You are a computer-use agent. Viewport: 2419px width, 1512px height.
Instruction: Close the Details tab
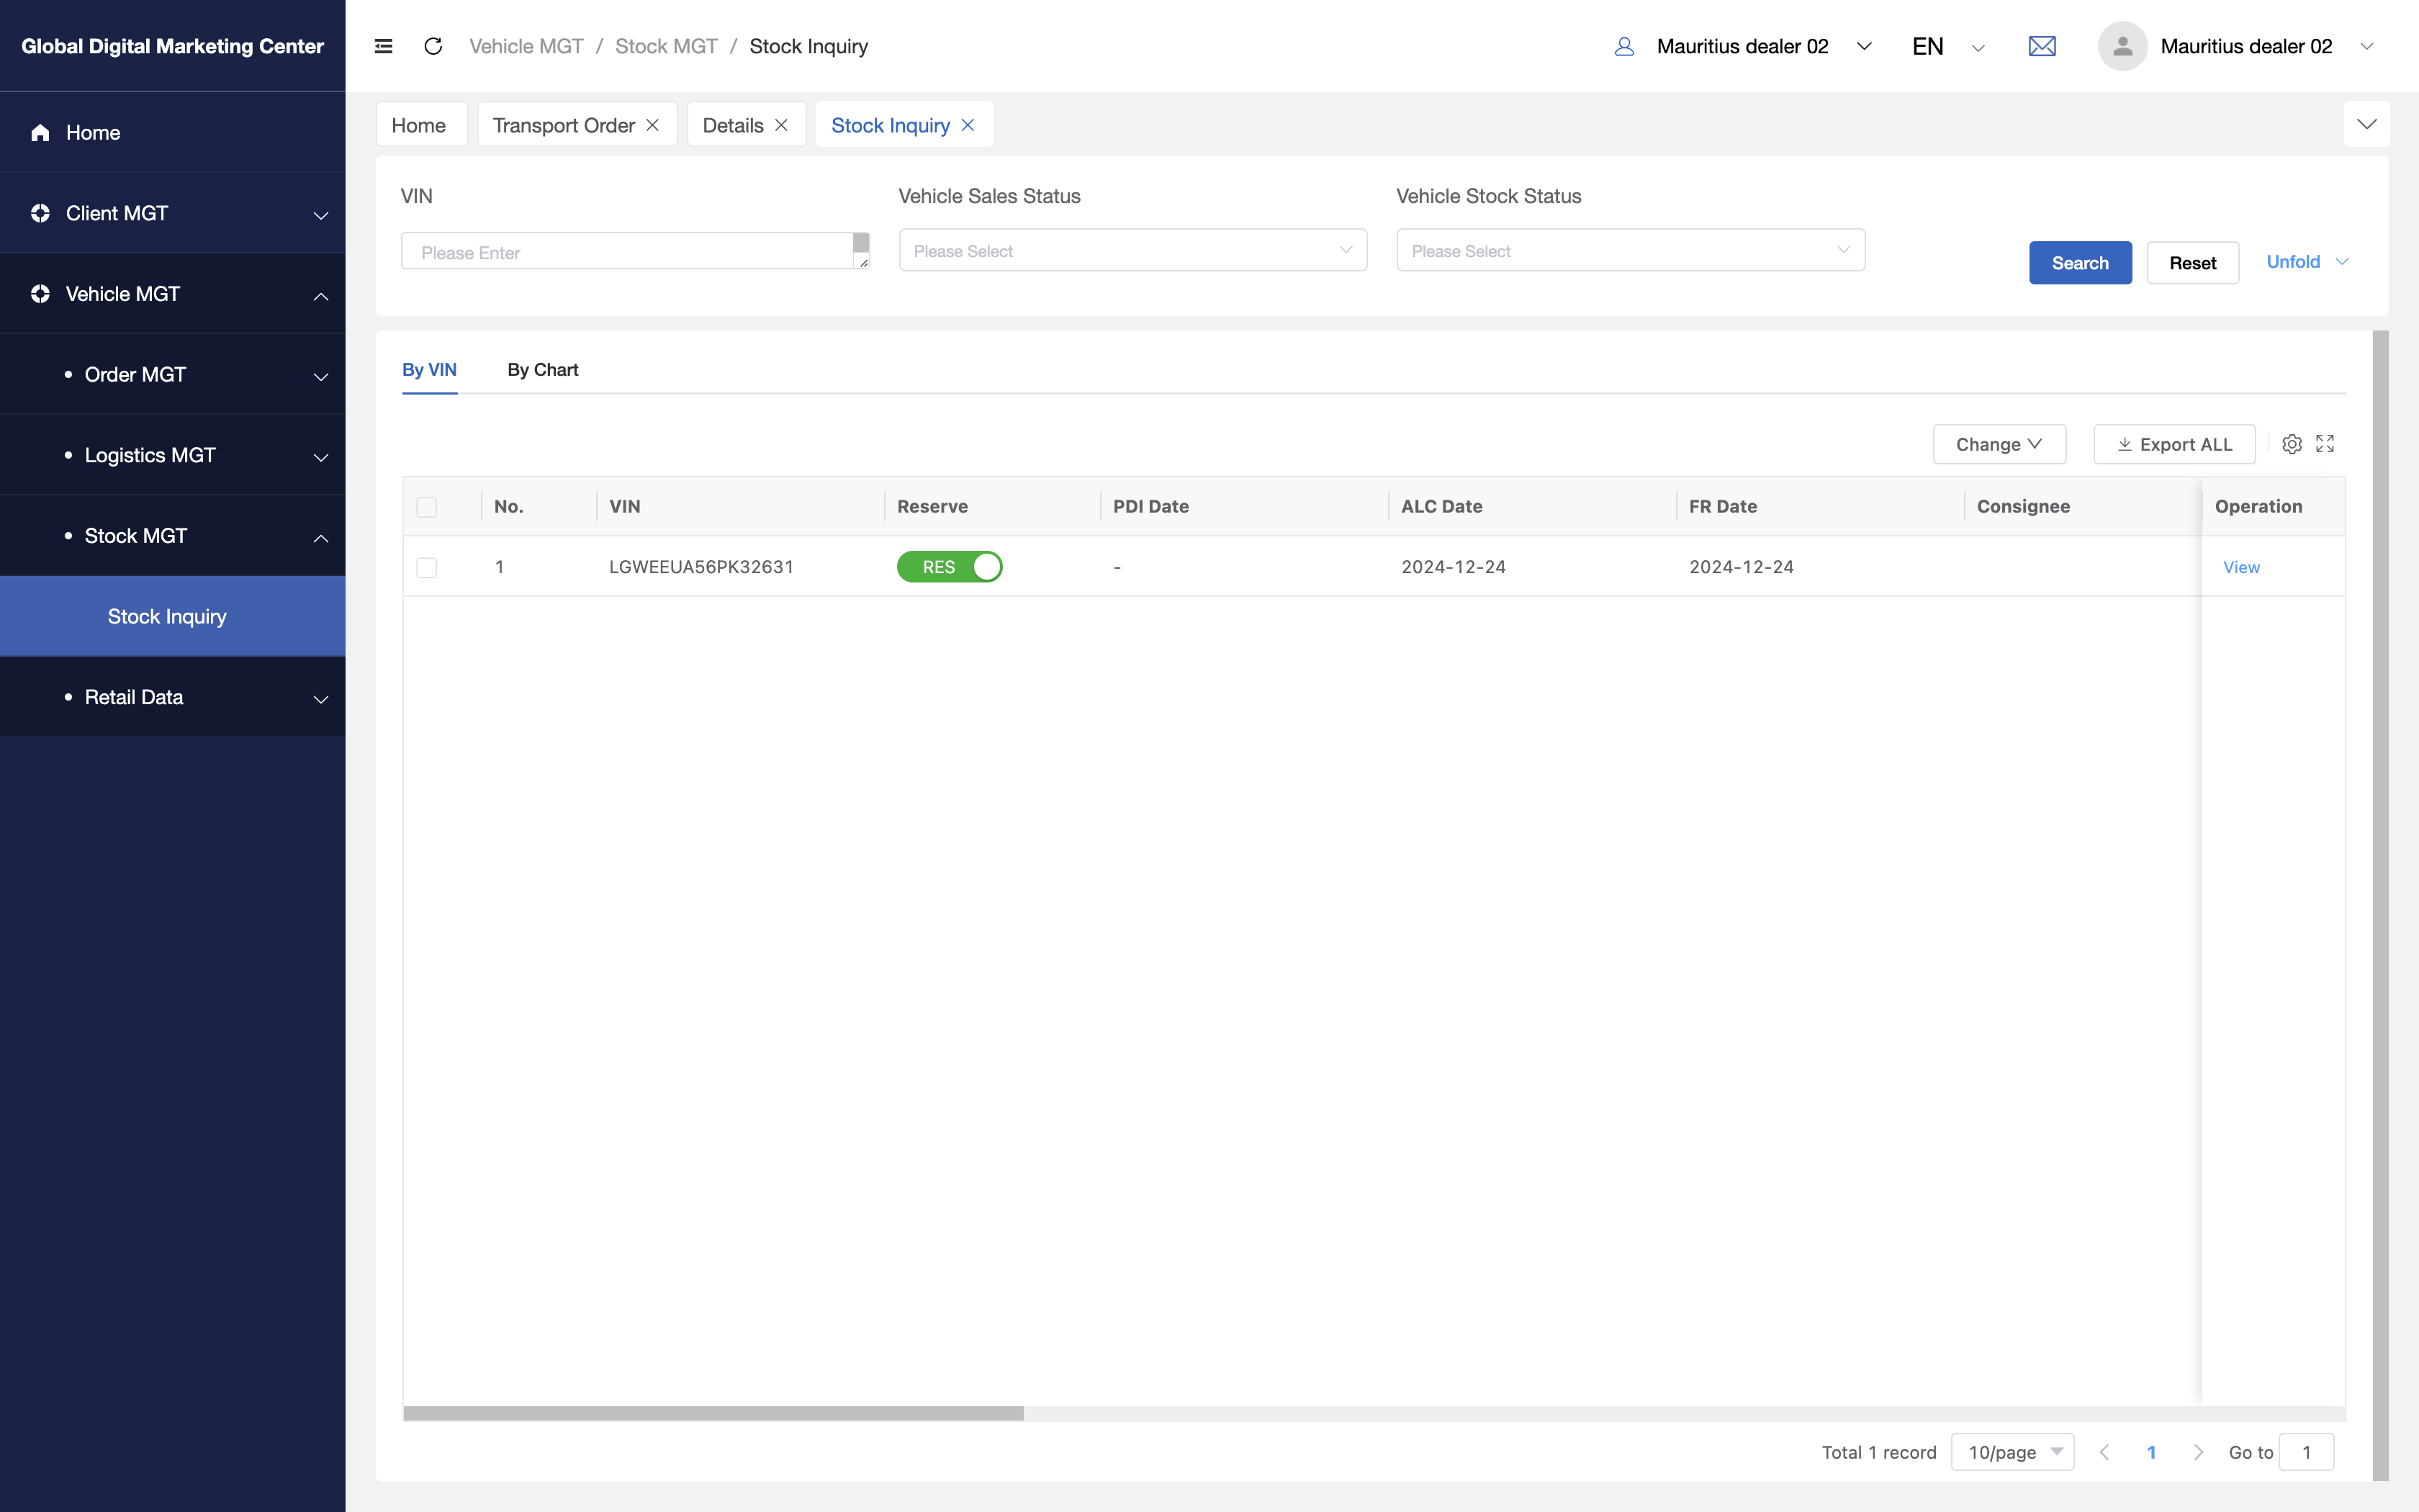(782, 125)
